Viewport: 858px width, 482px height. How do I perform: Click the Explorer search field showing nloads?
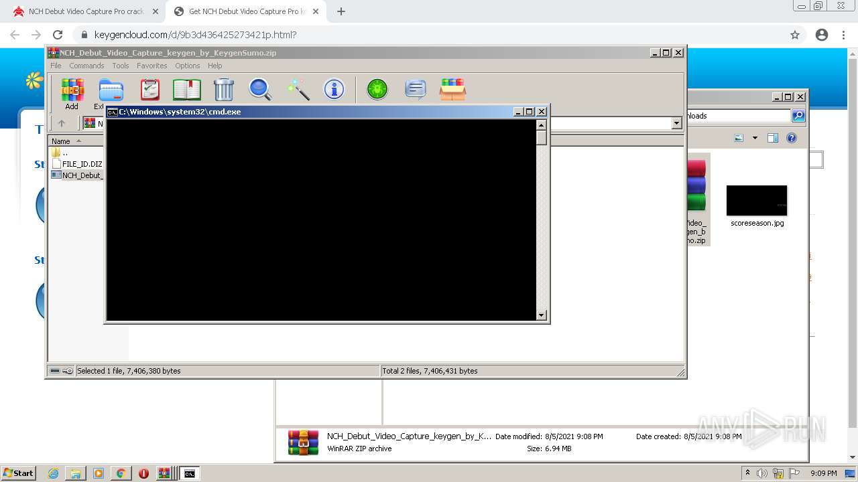pyautogui.click(x=738, y=116)
